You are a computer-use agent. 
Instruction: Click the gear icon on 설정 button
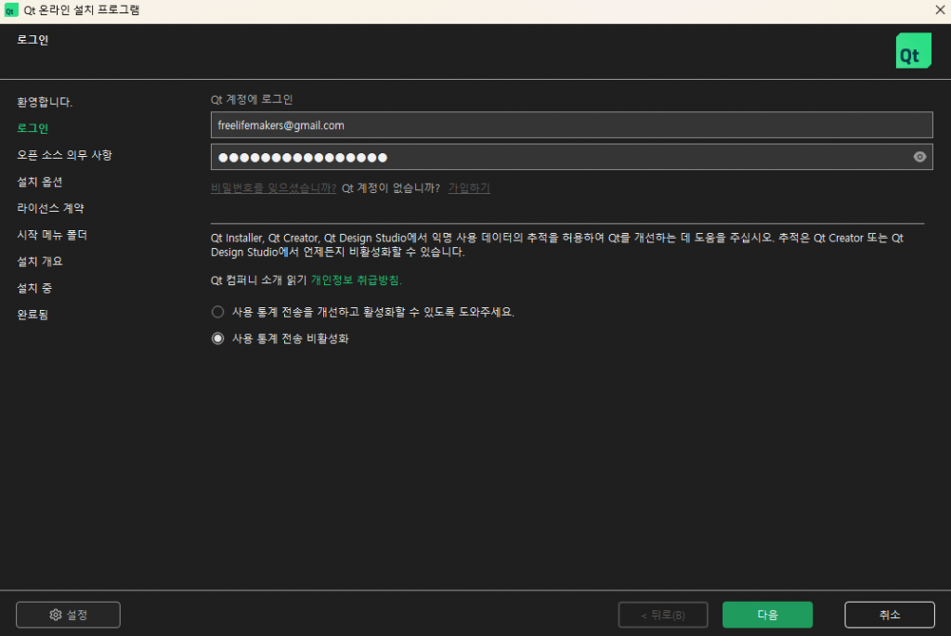point(56,615)
